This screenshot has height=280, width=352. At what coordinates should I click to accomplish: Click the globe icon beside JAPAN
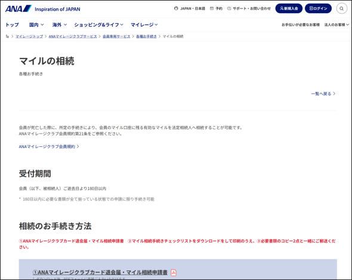tap(176, 8)
